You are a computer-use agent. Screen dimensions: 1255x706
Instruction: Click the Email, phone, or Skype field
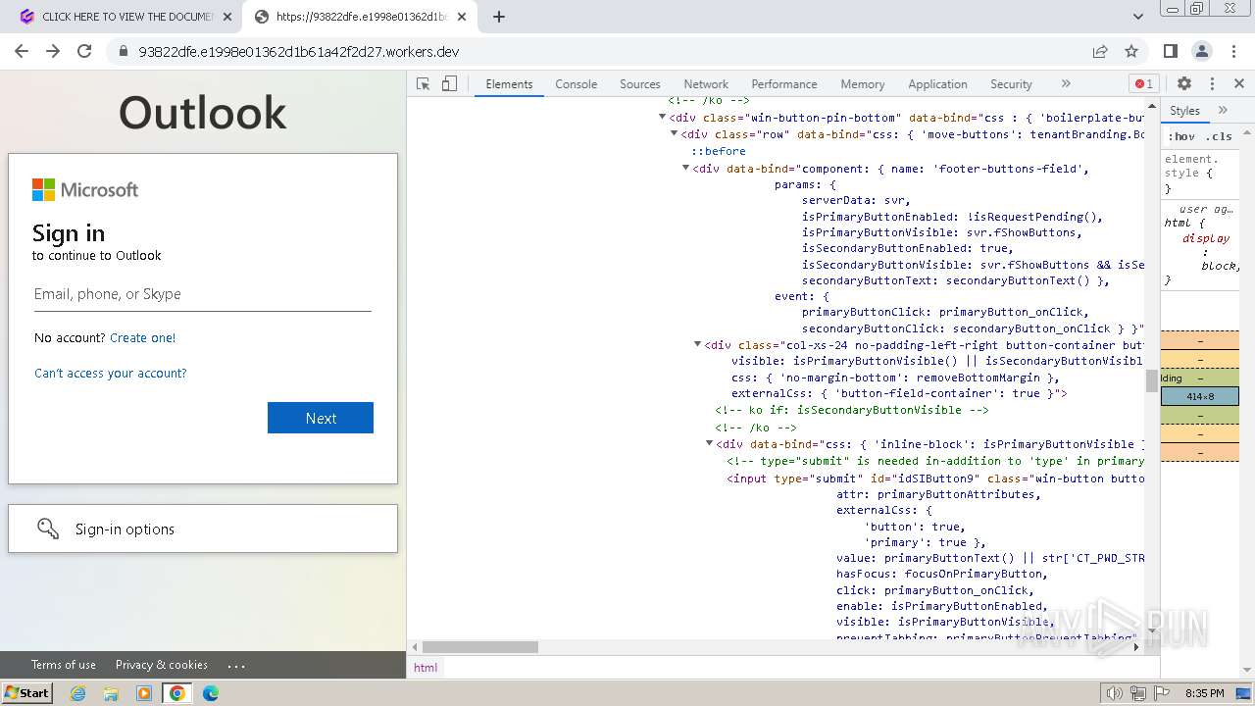pyautogui.click(x=202, y=294)
